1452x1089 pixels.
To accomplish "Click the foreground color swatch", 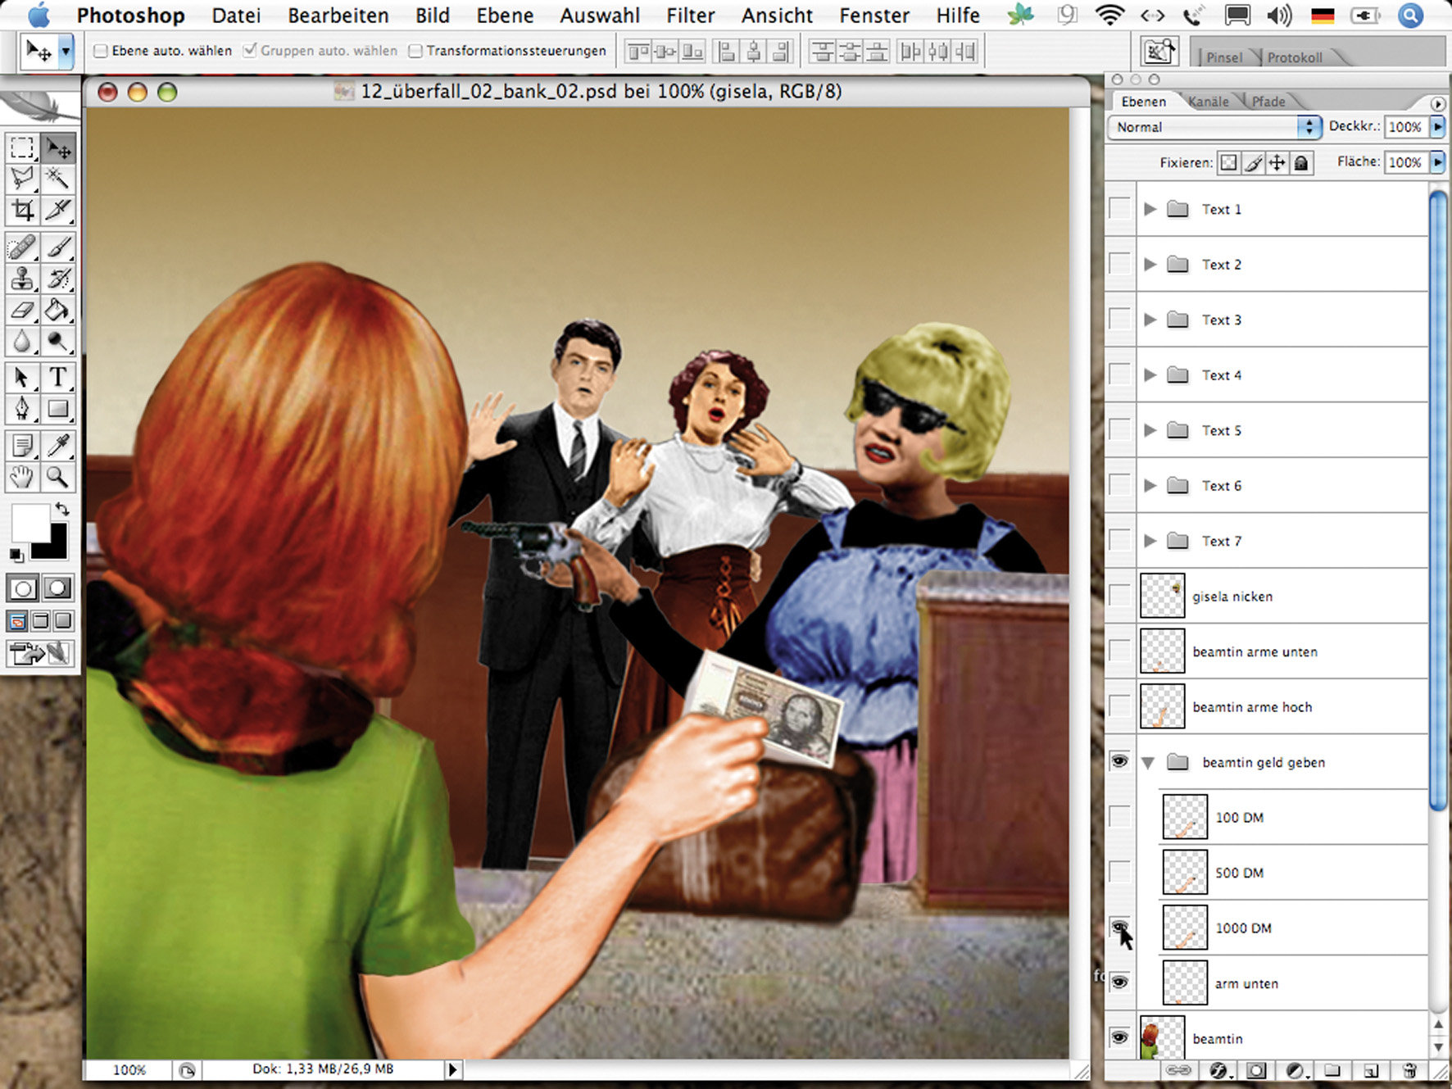I will [x=29, y=522].
